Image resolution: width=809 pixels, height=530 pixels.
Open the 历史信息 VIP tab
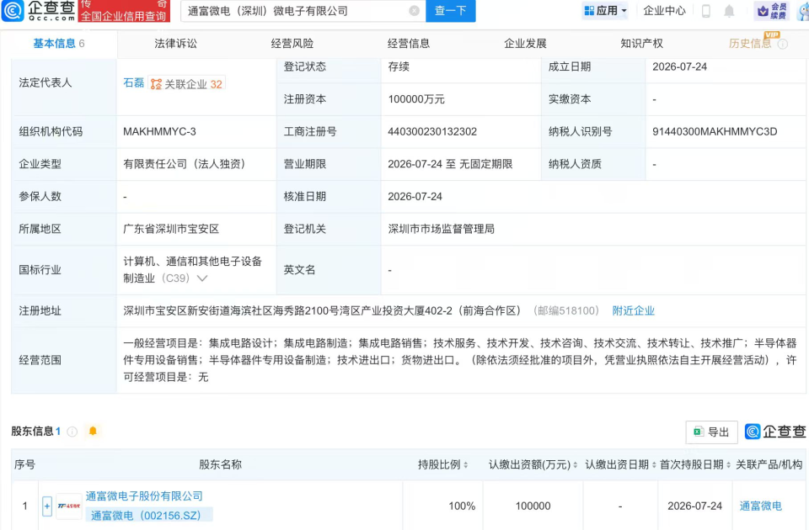point(750,44)
